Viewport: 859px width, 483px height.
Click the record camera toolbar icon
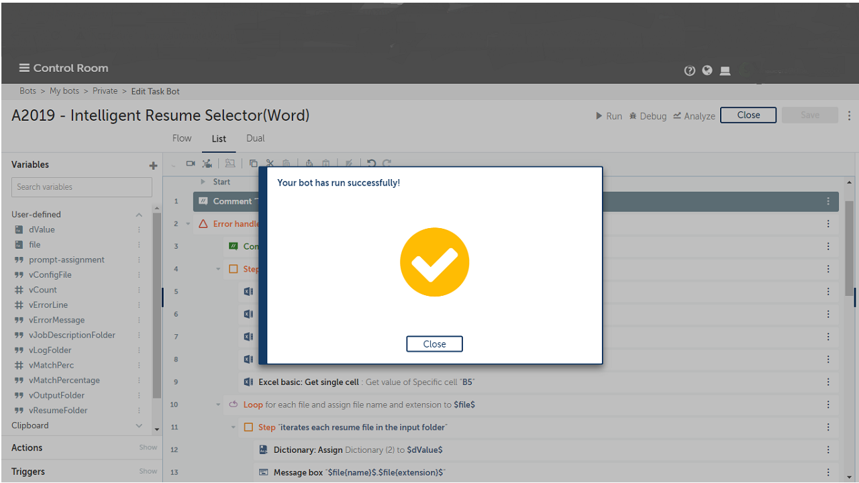191,163
